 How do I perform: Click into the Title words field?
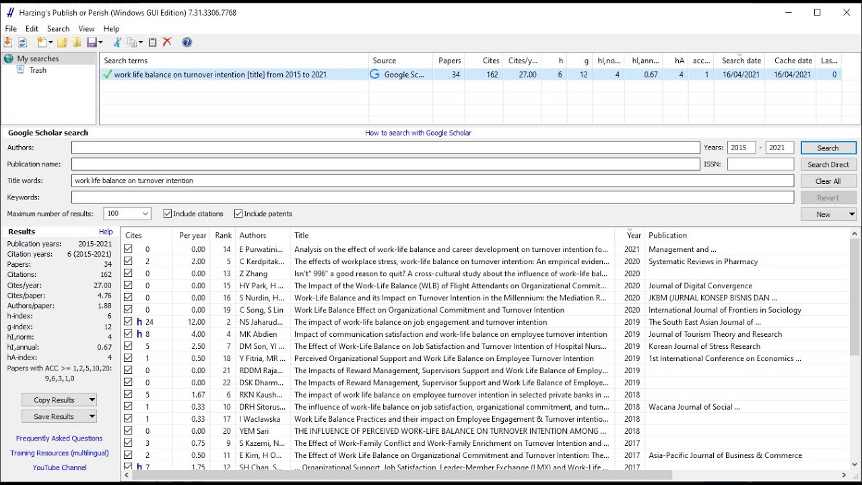click(x=432, y=181)
